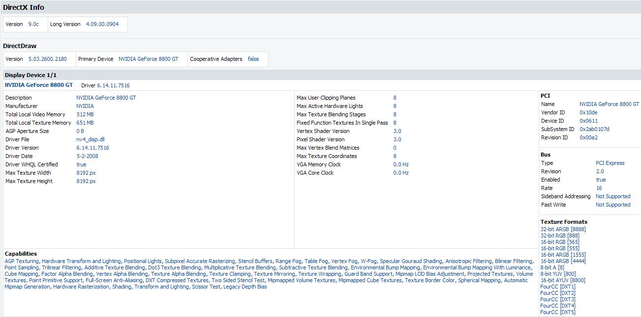This screenshot has height=317, width=641.
Task: Click VGA Memory Clock value 0.0 Hz
Action: (401, 164)
